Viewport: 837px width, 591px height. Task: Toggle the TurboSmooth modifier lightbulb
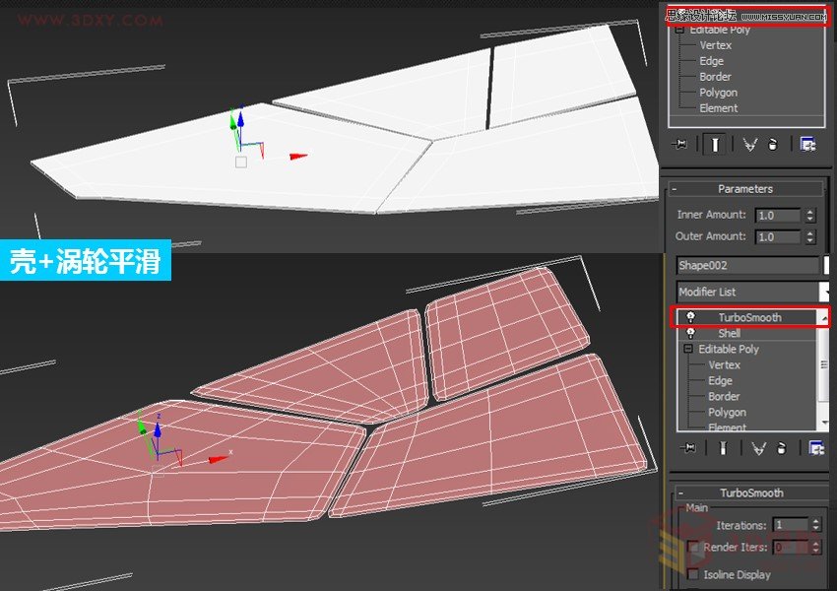click(690, 317)
